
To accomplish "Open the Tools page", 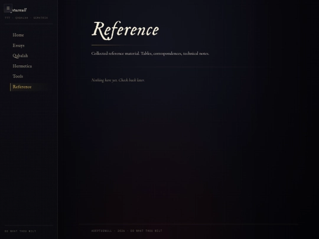I will [18, 76].
